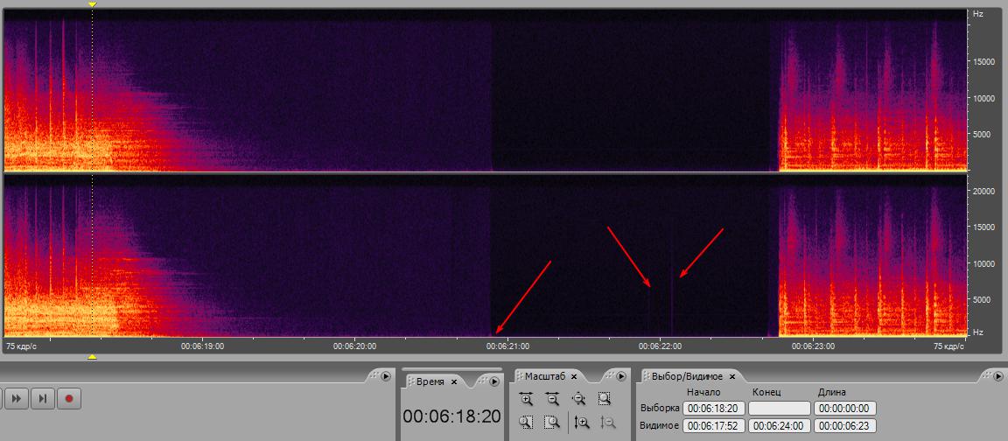Click empty Выборка Конец field
The image size is (1008, 441).
coord(779,409)
